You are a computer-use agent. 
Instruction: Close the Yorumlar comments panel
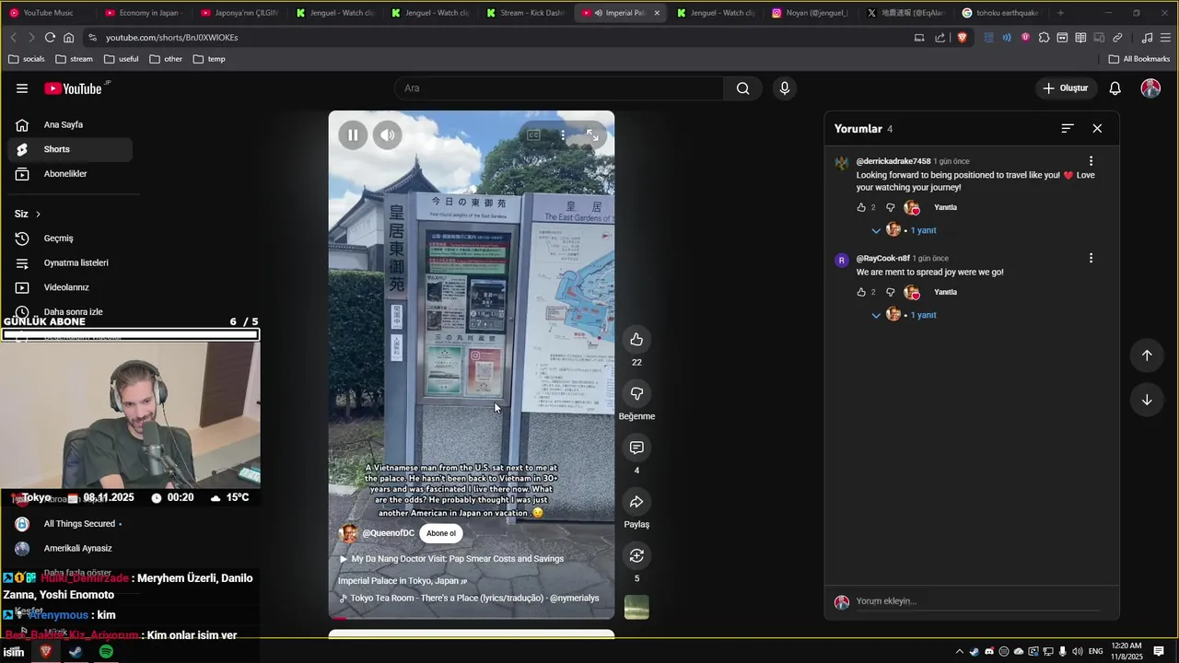pos(1097,129)
